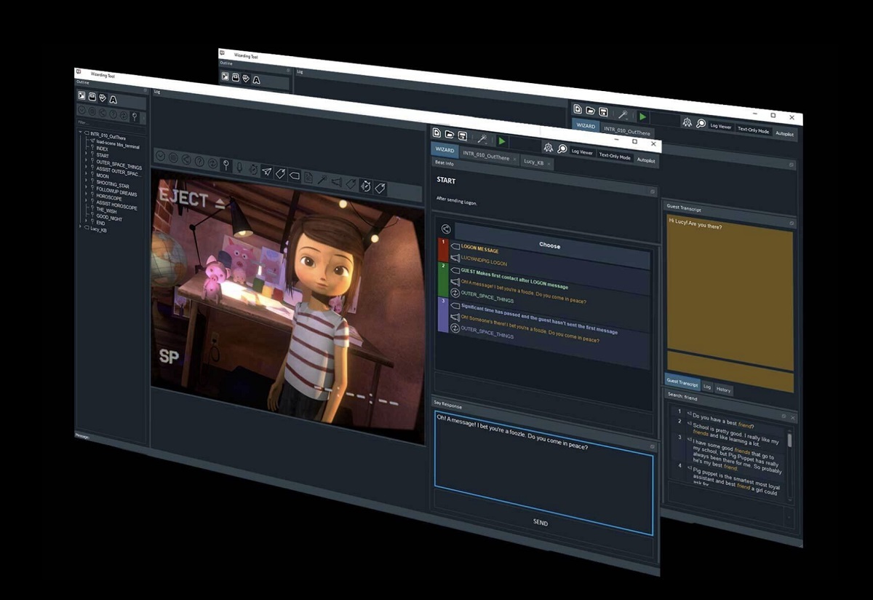Expand the Lucy_KB folder in the outline
Image resolution: width=873 pixels, height=600 pixels.
80,228
